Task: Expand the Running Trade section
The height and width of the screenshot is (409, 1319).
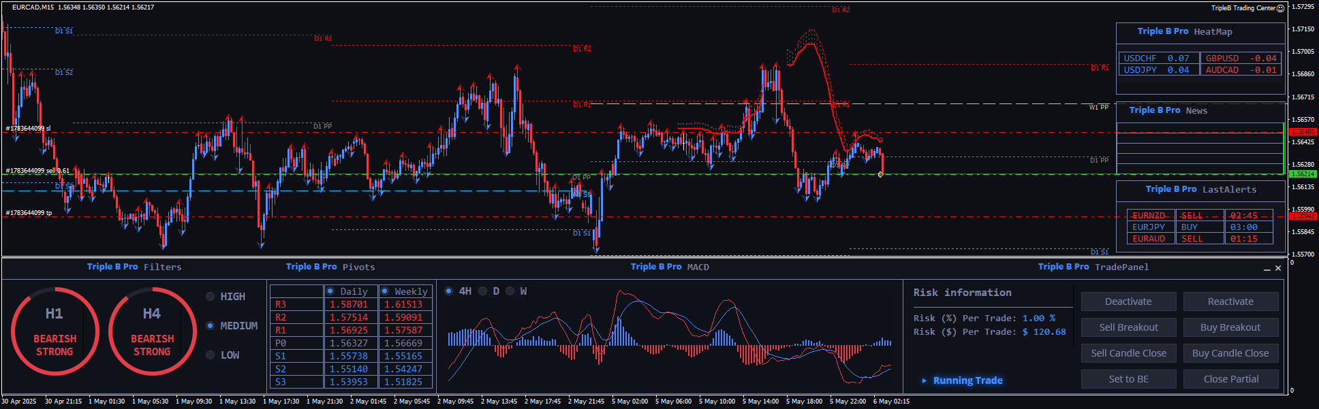Action: 925,380
